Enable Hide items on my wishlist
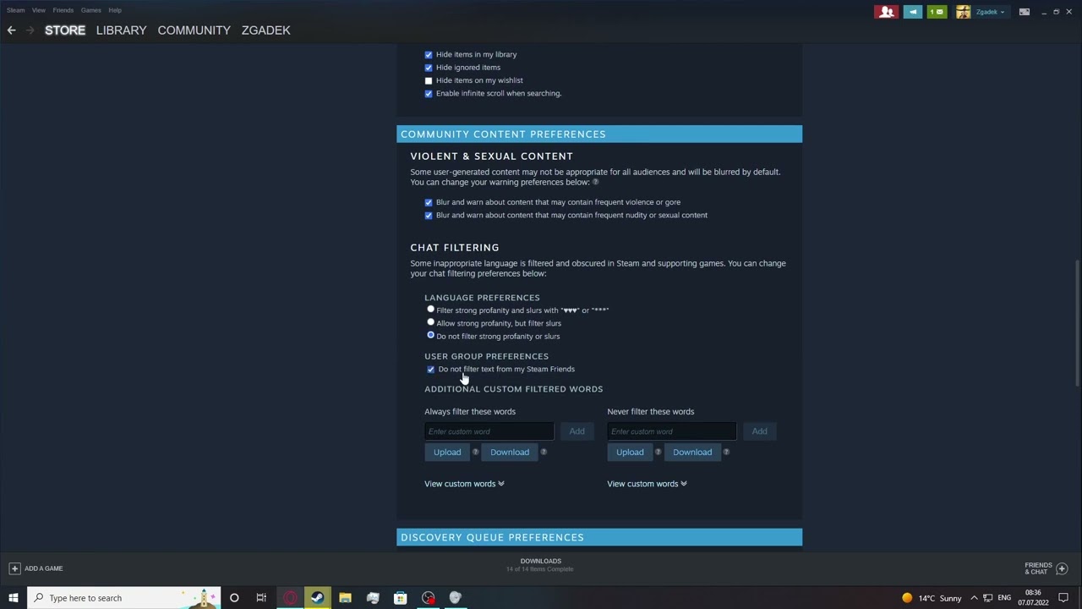This screenshot has height=609, width=1082. click(429, 81)
